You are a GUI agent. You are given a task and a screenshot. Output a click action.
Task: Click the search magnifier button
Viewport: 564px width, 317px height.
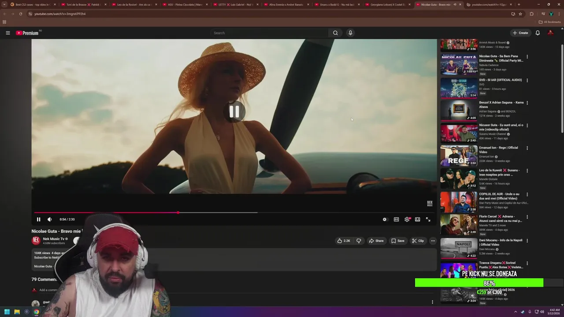[335, 33]
